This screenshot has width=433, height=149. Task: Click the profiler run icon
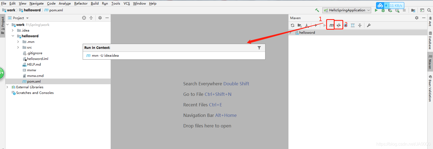pyautogui.click(x=397, y=10)
